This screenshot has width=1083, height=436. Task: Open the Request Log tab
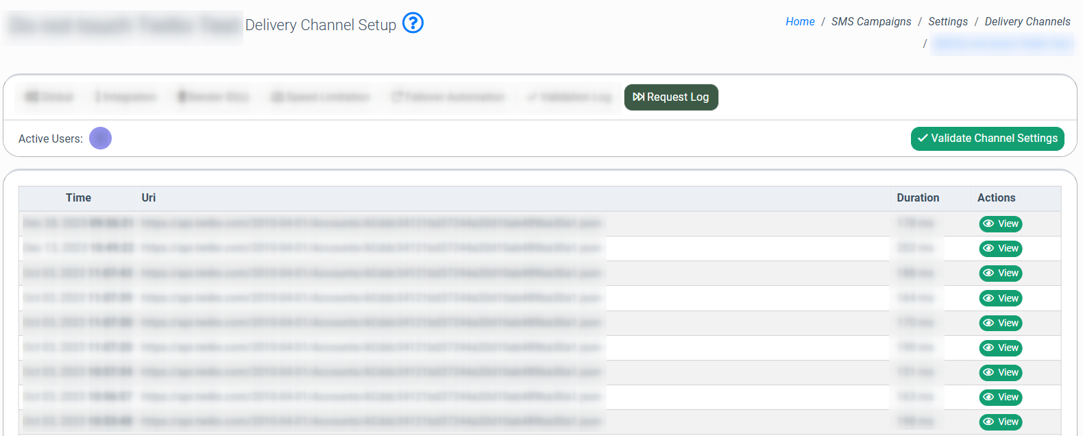click(x=671, y=97)
